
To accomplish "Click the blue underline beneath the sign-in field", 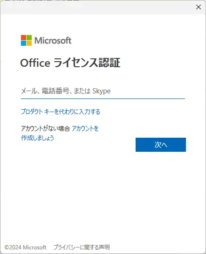I will 103,99.
